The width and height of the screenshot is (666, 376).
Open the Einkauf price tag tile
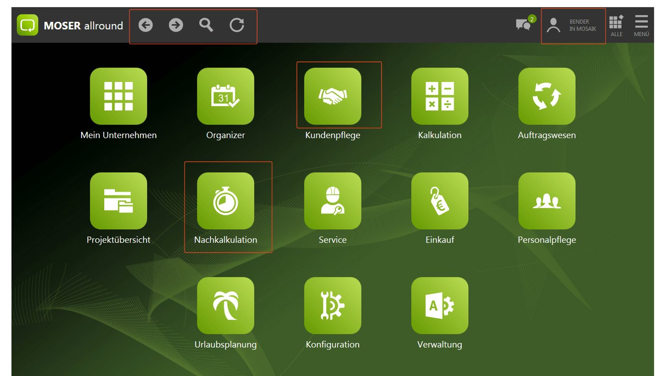click(x=440, y=201)
